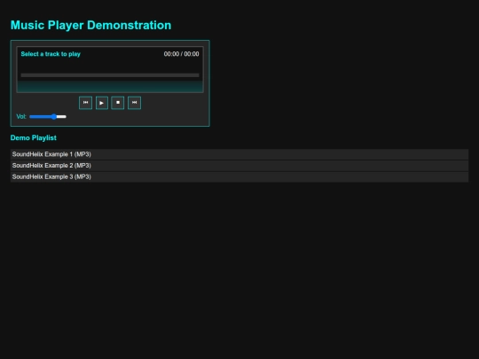The height and width of the screenshot is (359, 479).
Task: Click the Music Player Demonstration title
Action: [x=90, y=25]
